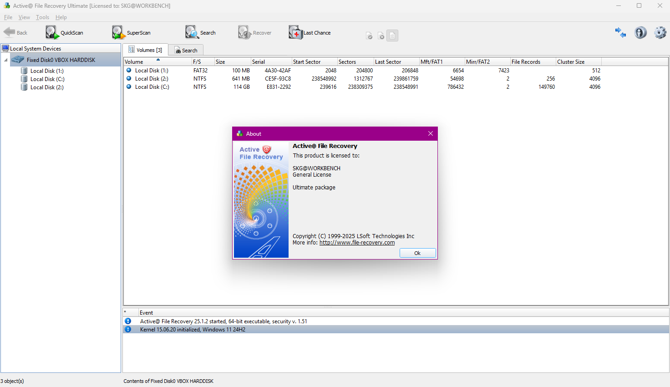This screenshot has height=387, width=670.
Task: Sort by the Size column header
Action: click(x=233, y=61)
